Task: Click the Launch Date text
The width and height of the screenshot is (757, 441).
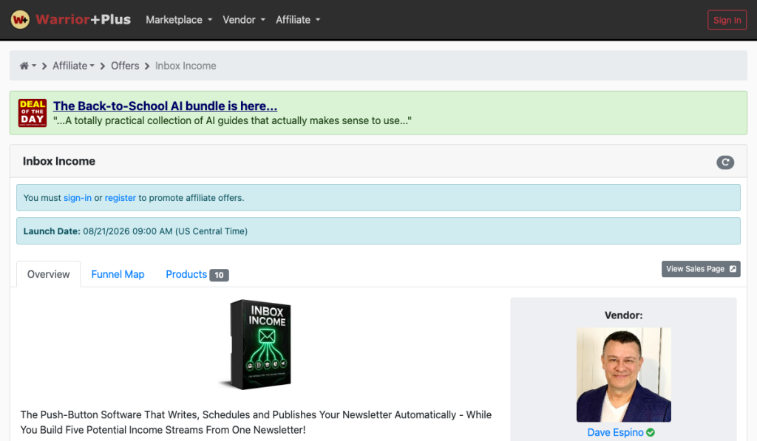Action: (135, 231)
